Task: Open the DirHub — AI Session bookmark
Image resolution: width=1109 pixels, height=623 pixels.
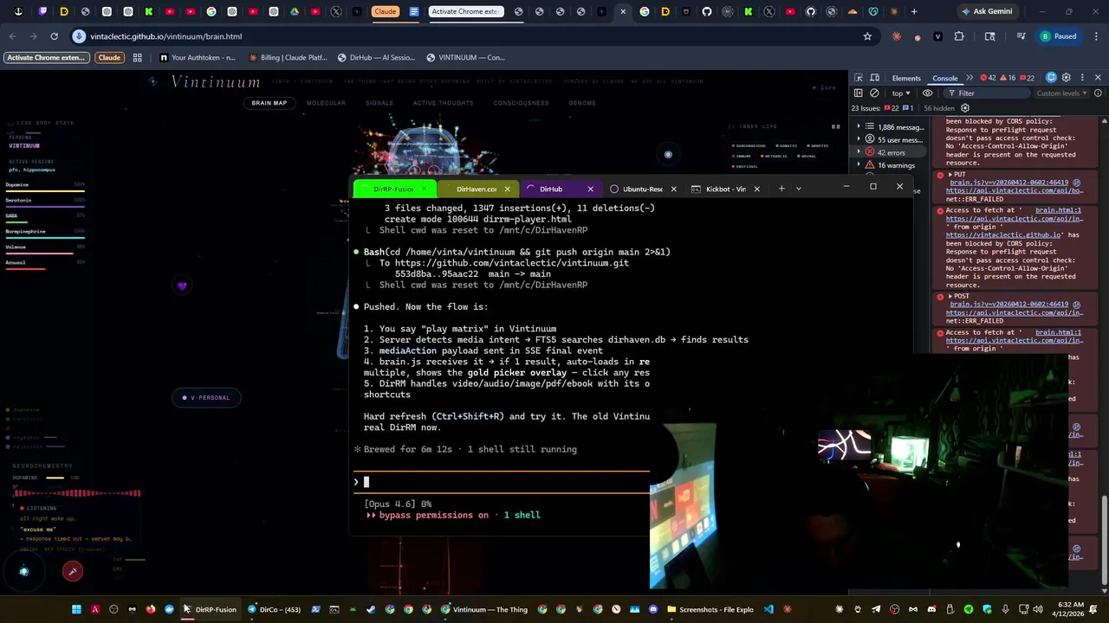Action: click(376, 57)
